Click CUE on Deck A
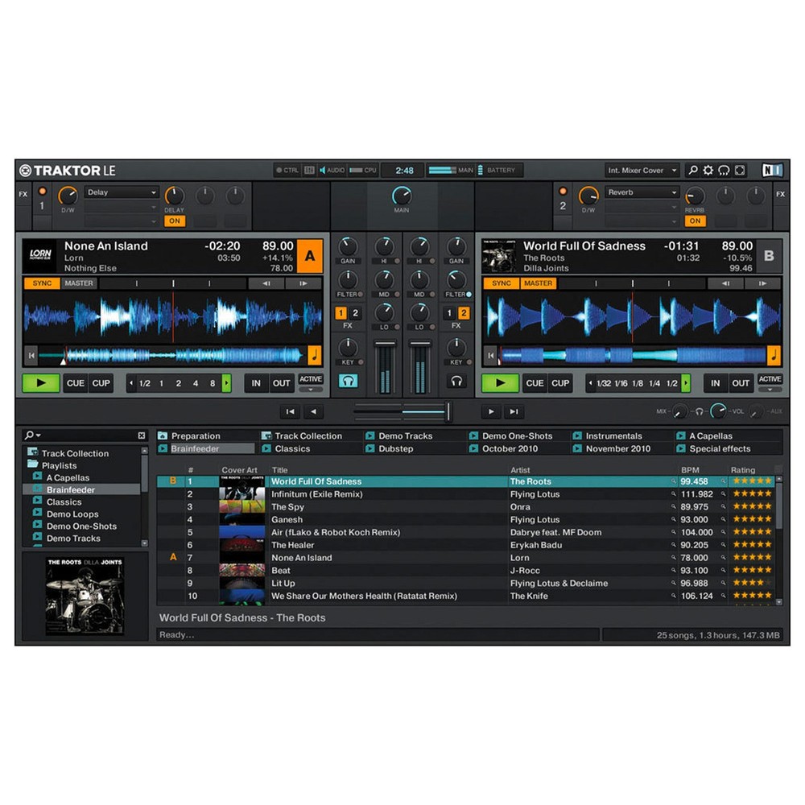The width and height of the screenshot is (805, 805). click(x=75, y=383)
